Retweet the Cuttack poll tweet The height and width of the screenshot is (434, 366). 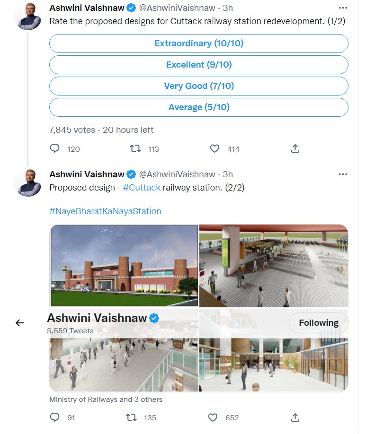click(135, 148)
